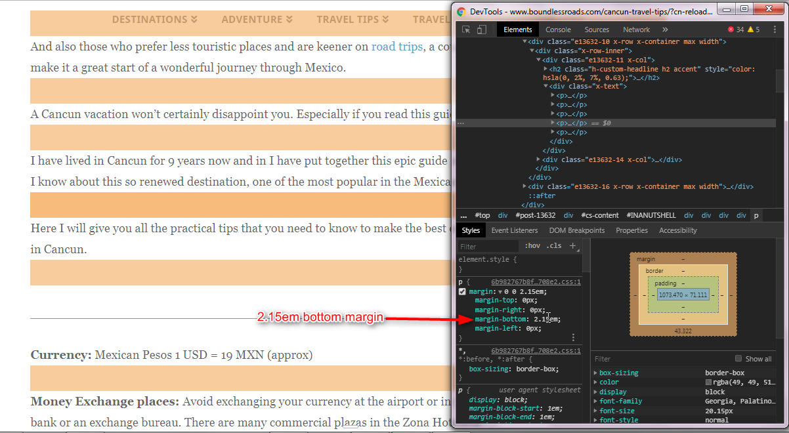This screenshot has height=433, width=789.
Task: Click the #post-13632 breadcrumb
Action: pos(536,215)
